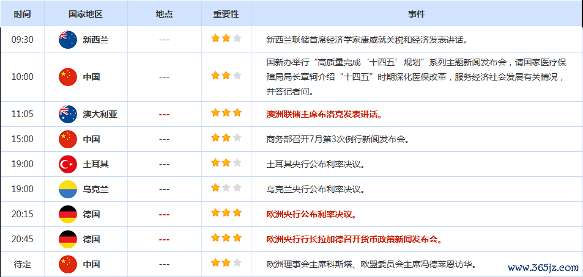Click the one-star rating in the Ukraine row
The width and height of the screenshot is (583, 277).
coord(226,188)
